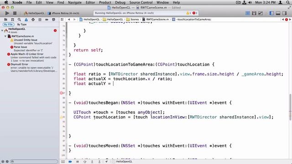292x164 pixels.
Task: Open Scenes folder in jump bar
Action: (x=133, y=19)
